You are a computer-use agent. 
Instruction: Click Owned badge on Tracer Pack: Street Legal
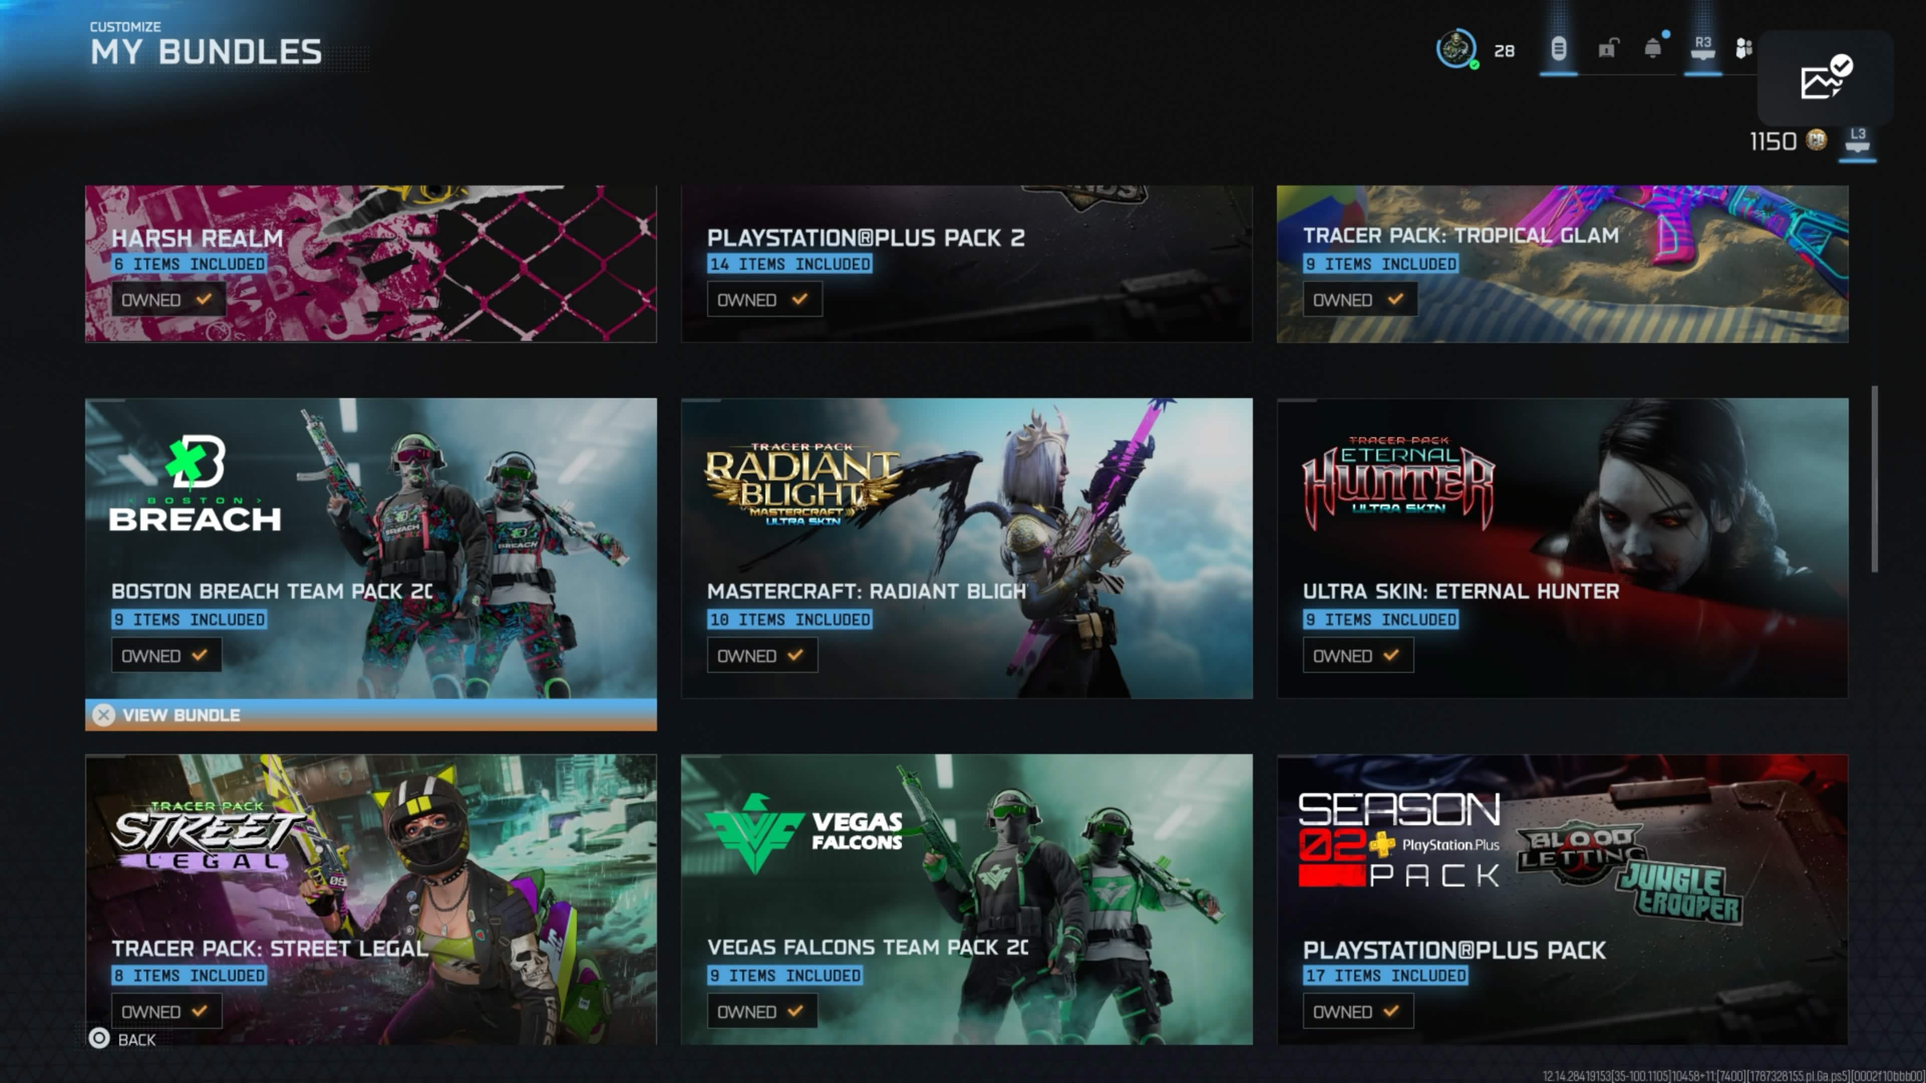point(166,1011)
